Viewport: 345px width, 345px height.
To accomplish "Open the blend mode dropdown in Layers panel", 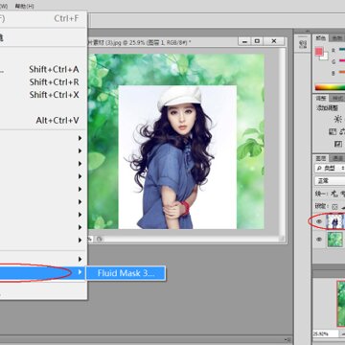I will point(330,181).
